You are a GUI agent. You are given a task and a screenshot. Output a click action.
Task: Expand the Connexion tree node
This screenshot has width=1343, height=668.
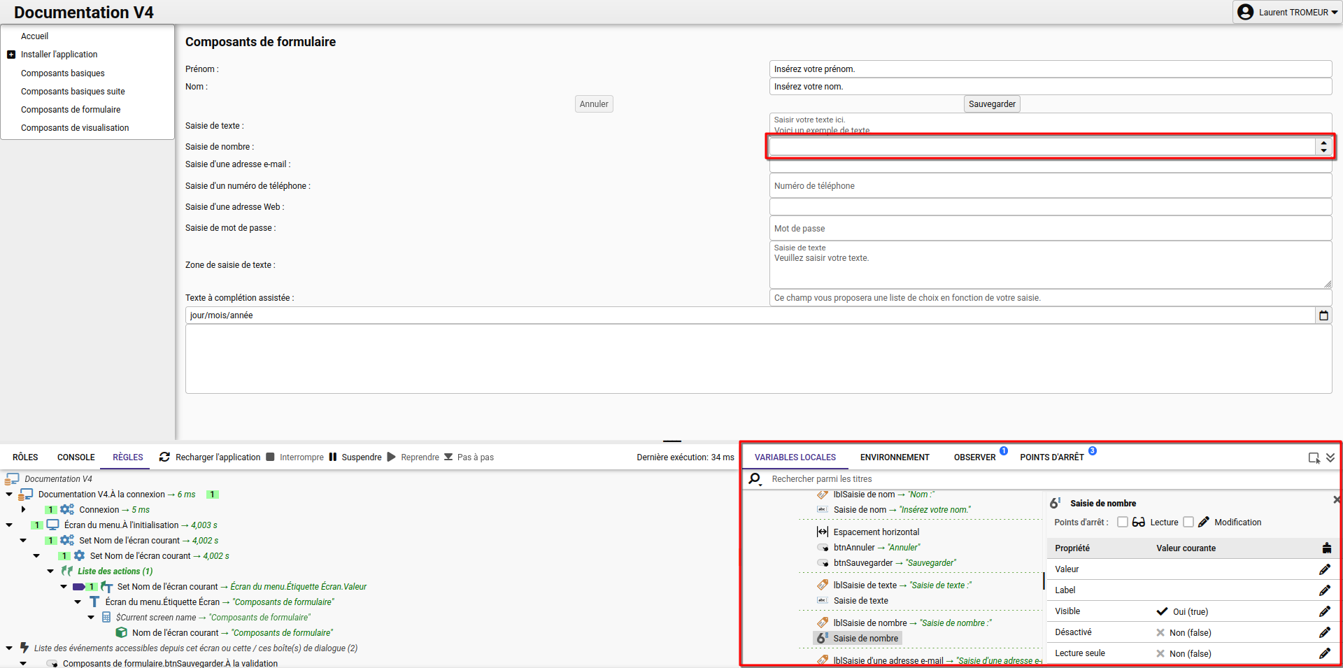coord(24,510)
